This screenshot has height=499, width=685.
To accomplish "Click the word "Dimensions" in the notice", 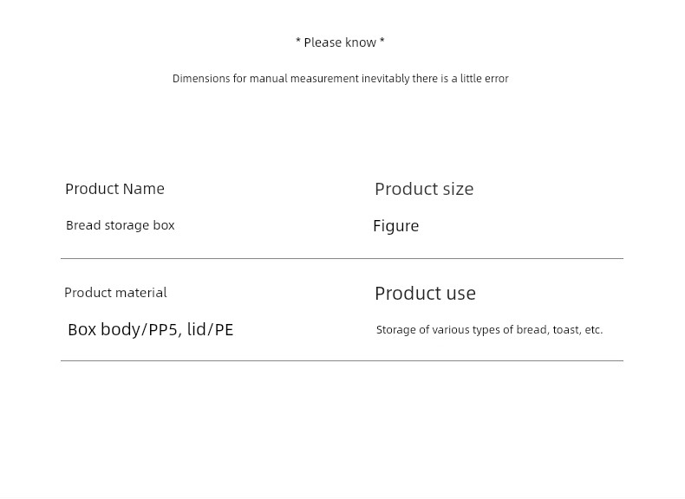I will (x=201, y=79).
